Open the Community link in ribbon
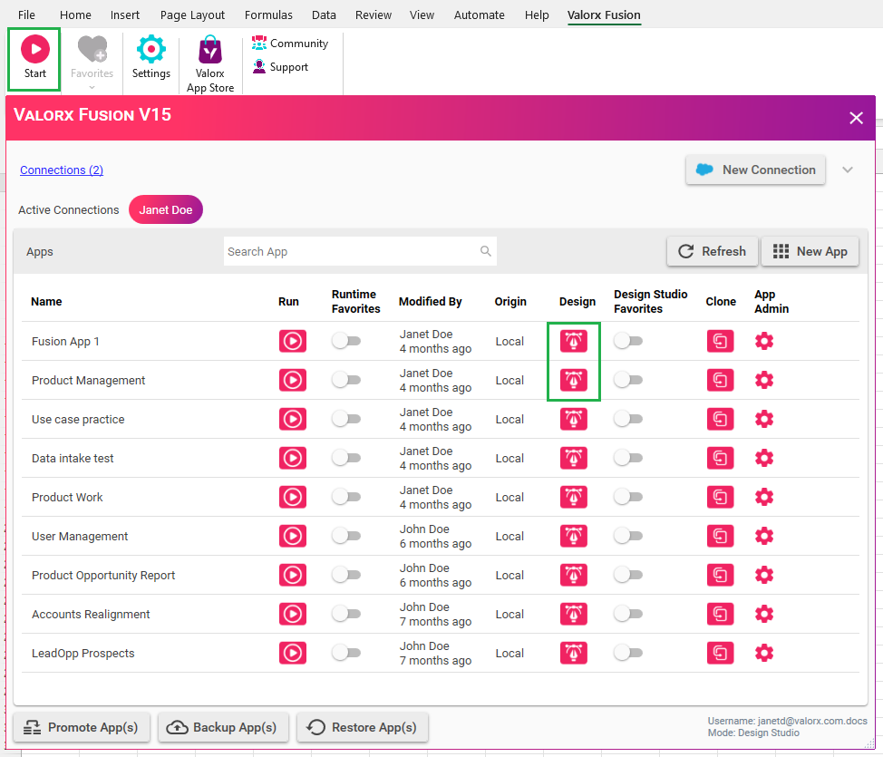Screen dimensions: 883x757 click(x=290, y=44)
